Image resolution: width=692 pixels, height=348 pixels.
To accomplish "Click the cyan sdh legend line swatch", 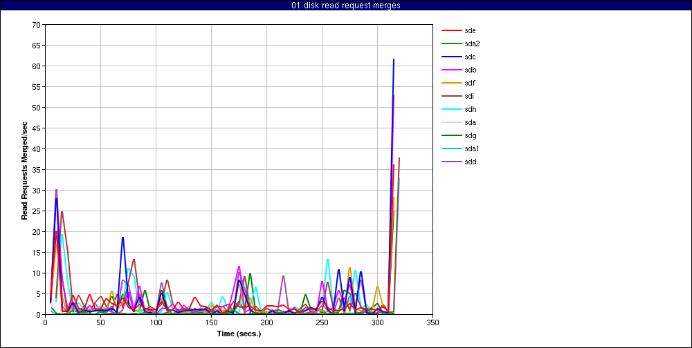I will point(450,109).
